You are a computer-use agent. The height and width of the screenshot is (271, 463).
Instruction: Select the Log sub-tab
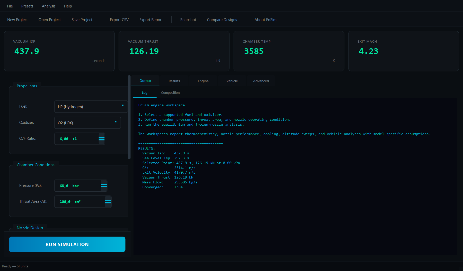tap(145, 92)
